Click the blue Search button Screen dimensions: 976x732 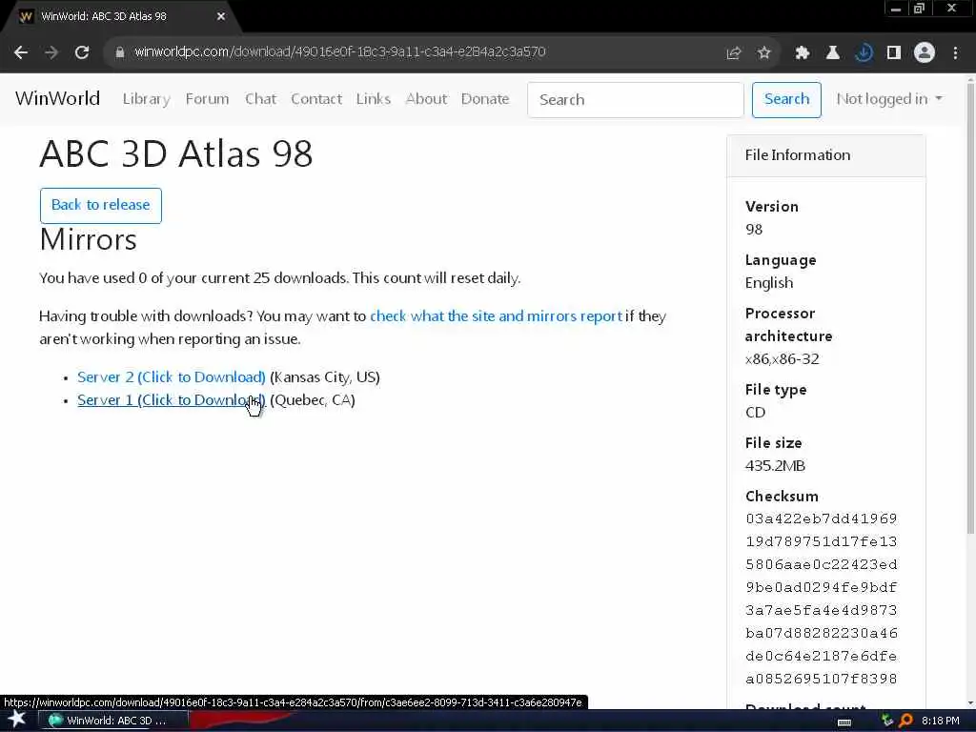pyautogui.click(x=786, y=99)
